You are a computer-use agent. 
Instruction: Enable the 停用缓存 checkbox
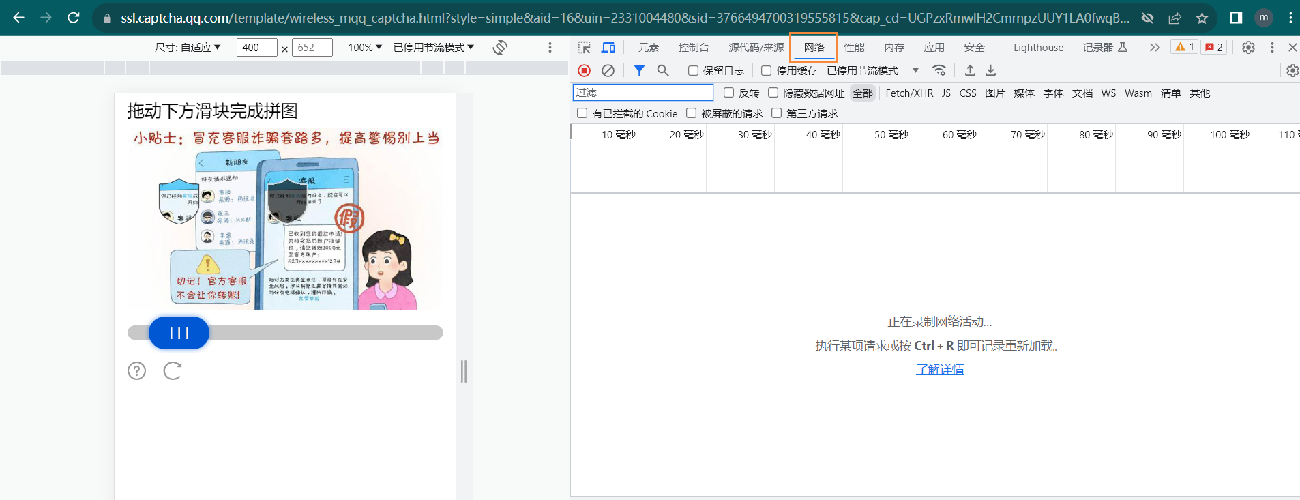coord(766,70)
